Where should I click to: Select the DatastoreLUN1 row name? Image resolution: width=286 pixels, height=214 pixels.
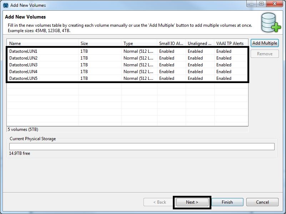(23, 51)
